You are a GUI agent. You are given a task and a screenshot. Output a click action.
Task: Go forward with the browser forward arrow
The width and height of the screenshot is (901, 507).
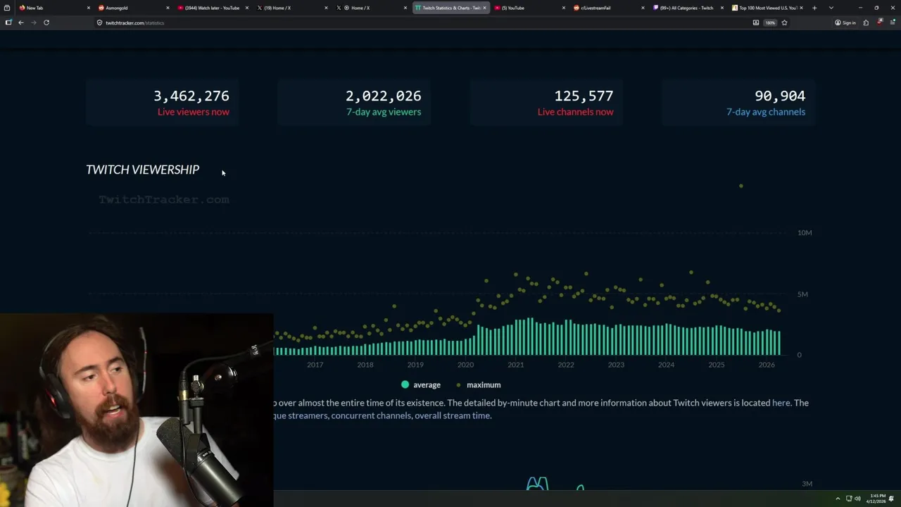(33, 23)
